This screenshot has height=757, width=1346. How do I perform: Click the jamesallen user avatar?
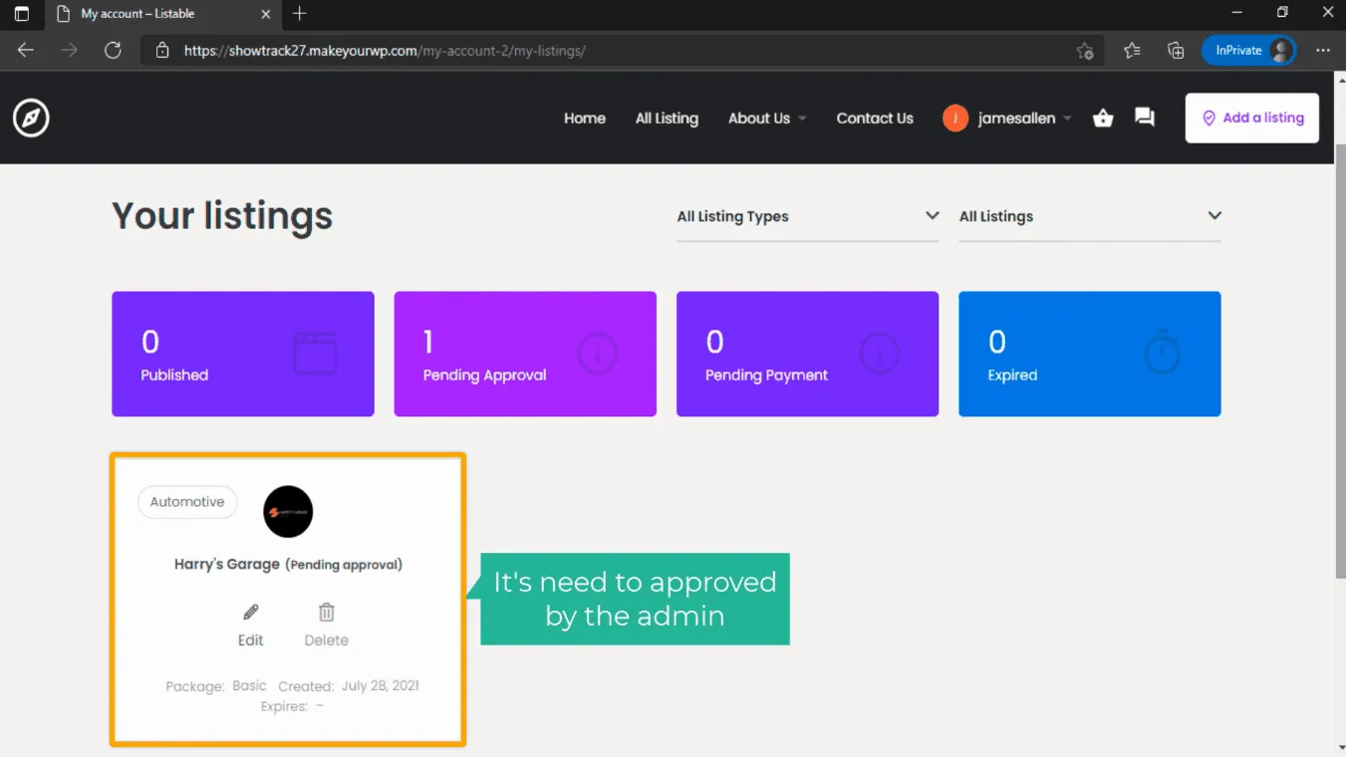954,118
